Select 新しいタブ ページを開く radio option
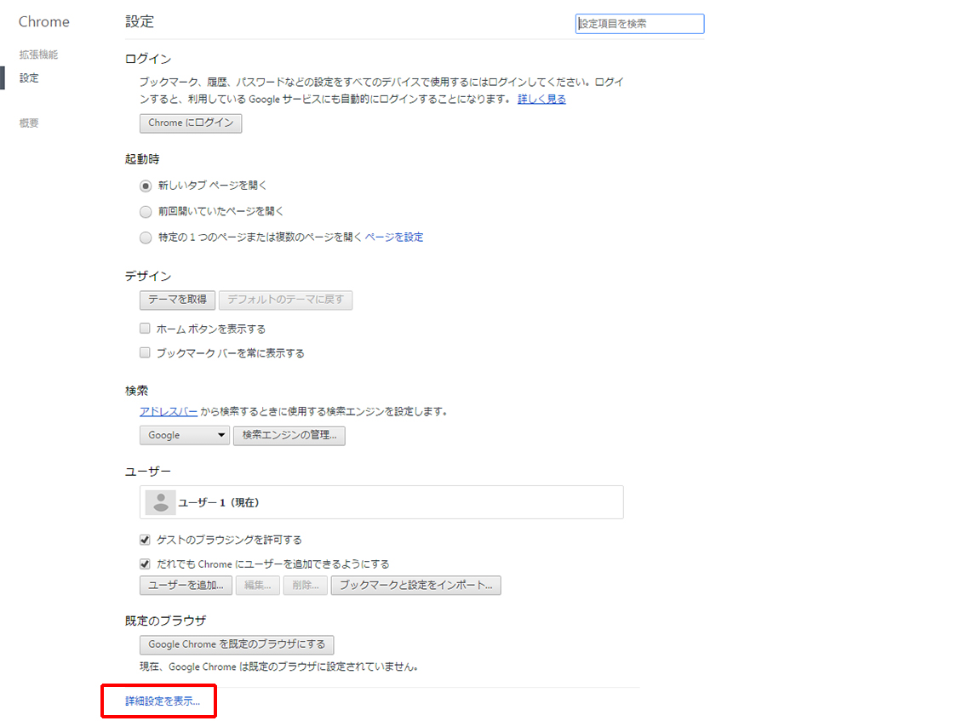 tap(146, 186)
